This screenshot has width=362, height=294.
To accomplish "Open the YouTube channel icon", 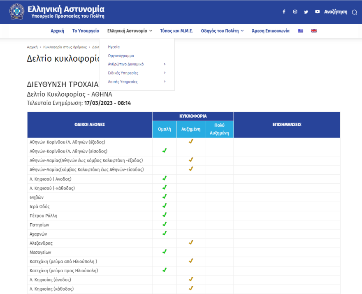I will (317, 12).
